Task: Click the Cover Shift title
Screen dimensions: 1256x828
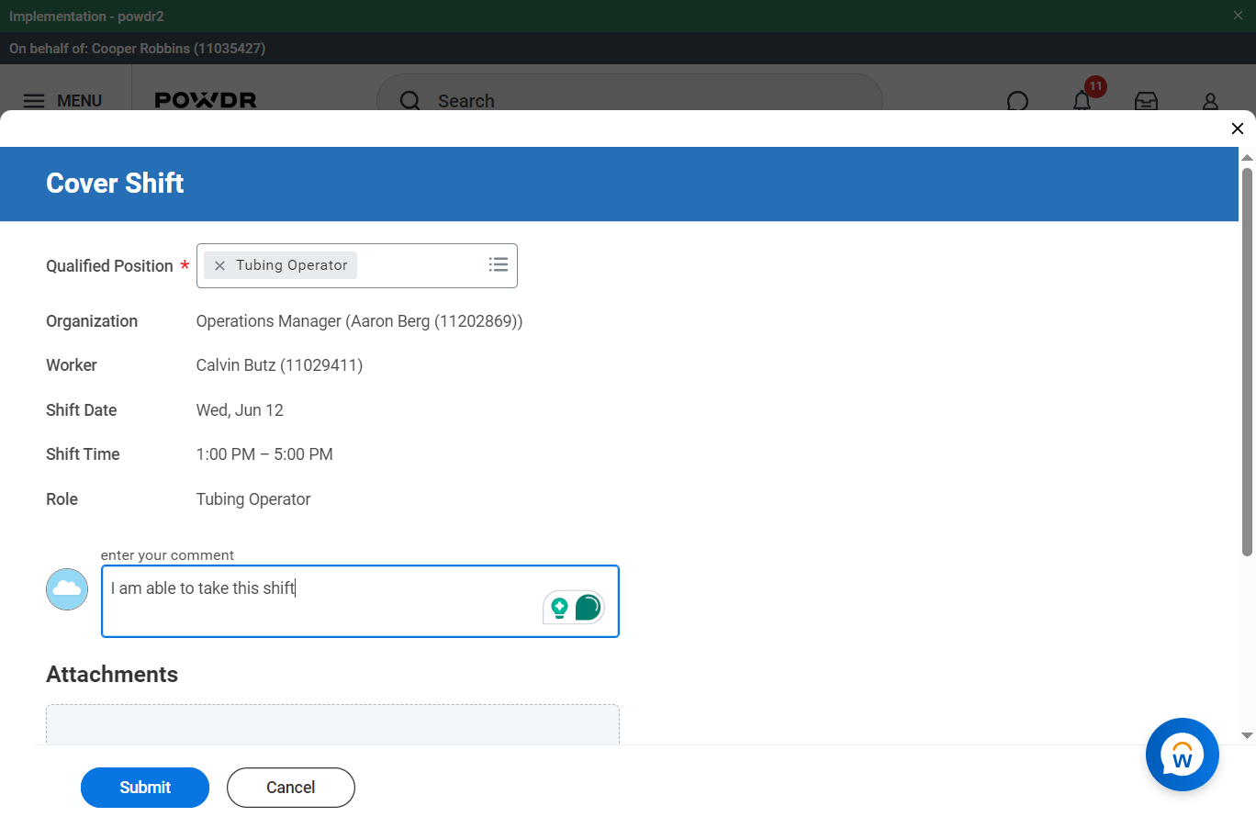Action: 115,184
